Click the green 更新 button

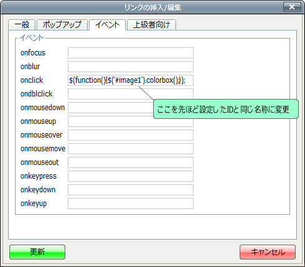(x=37, y=252)
